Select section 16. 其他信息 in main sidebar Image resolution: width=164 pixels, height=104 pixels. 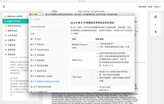coord(16,54)
